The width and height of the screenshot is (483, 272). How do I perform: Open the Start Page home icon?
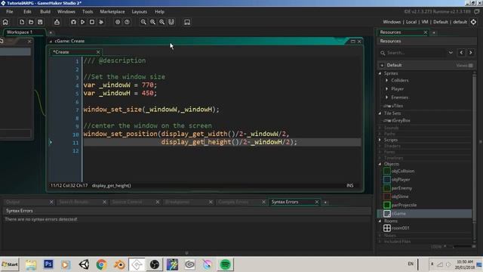5,22
